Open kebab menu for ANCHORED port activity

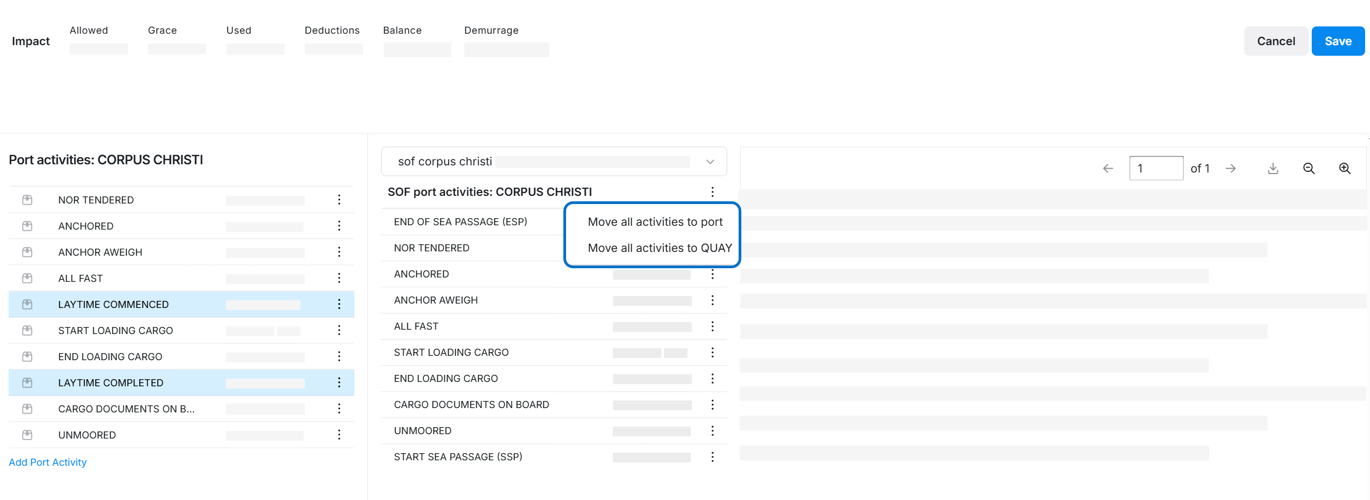339,226
